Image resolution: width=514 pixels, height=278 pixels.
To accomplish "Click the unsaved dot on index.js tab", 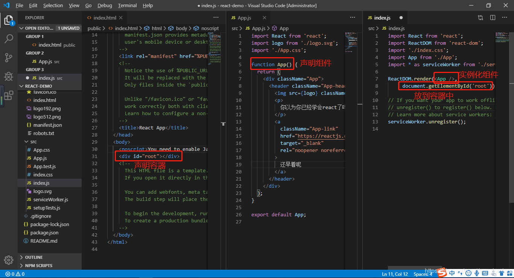I will [x=401, y=18].
